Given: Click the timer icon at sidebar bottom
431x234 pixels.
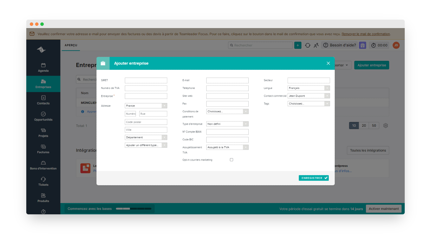Looking at the screenshot, I should (x=43, y=211).
